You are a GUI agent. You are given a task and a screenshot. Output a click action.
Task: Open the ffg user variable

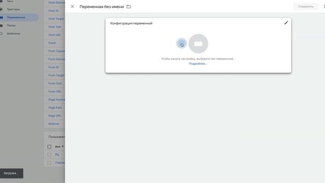click(57, 155)
